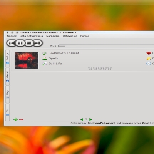Go to the previous context page arrow
Viewport: 154px width, 154px height.
[82, 119]
